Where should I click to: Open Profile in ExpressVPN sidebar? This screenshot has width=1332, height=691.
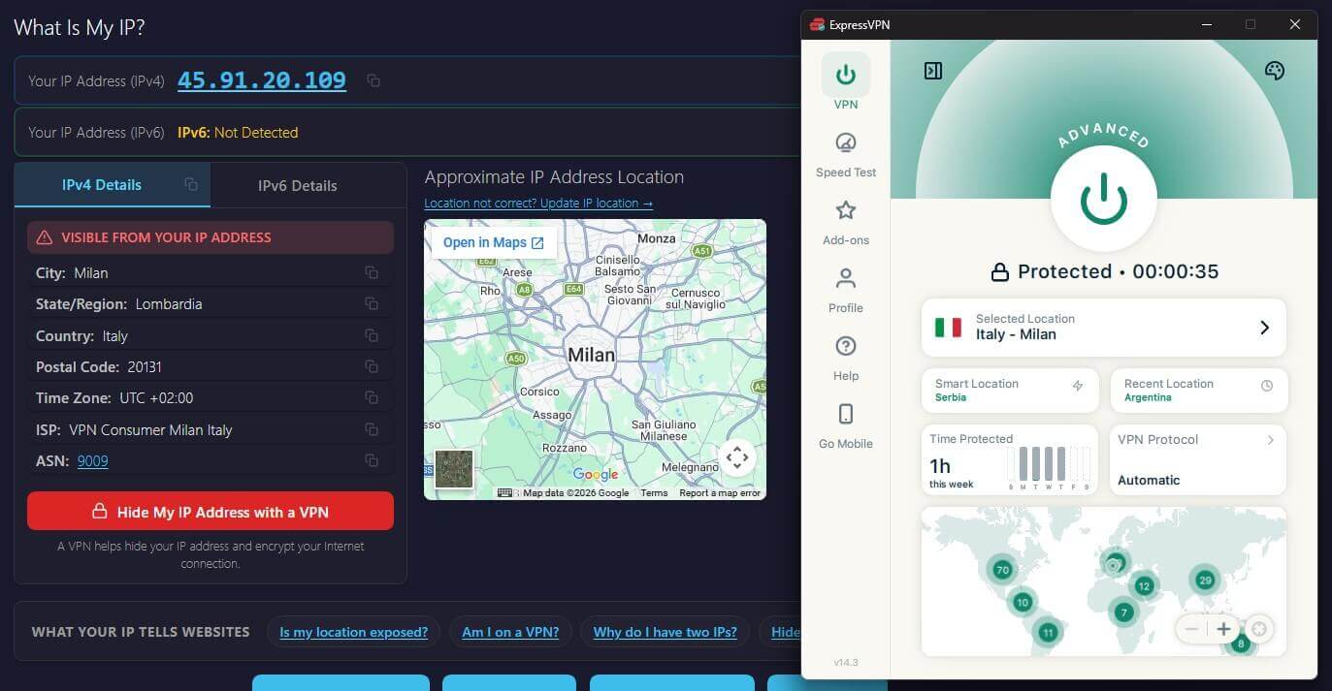click(x=846, y=290)
